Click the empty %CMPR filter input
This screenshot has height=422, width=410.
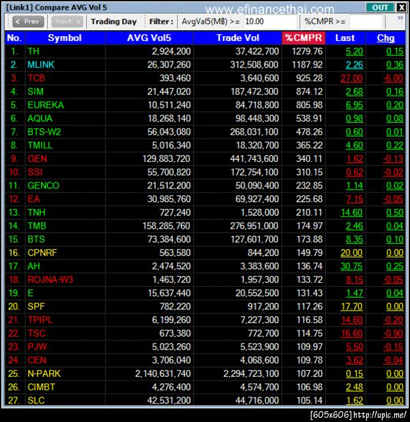(366, 22)
